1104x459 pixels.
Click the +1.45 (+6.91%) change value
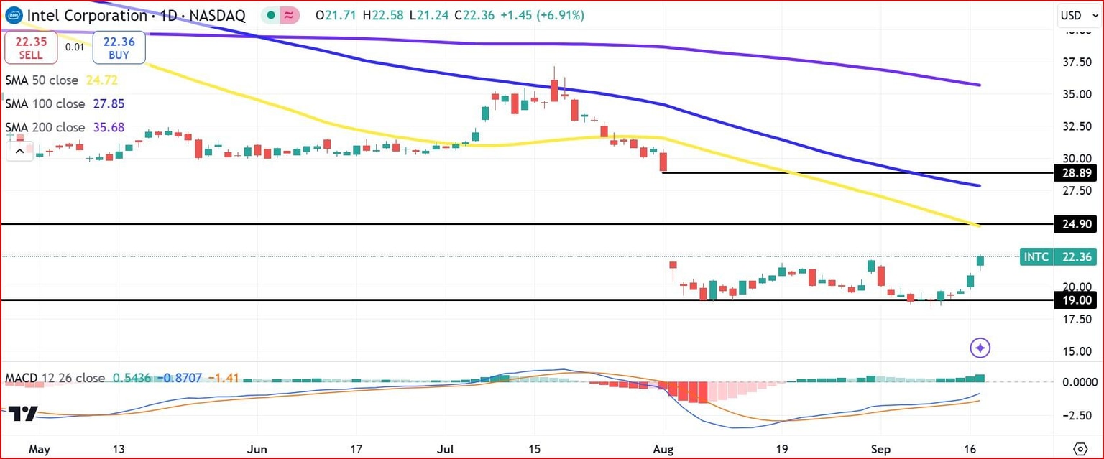(x=541, y=15)
